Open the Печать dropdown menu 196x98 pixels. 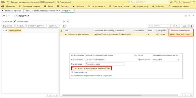click(x=54, y=26)
